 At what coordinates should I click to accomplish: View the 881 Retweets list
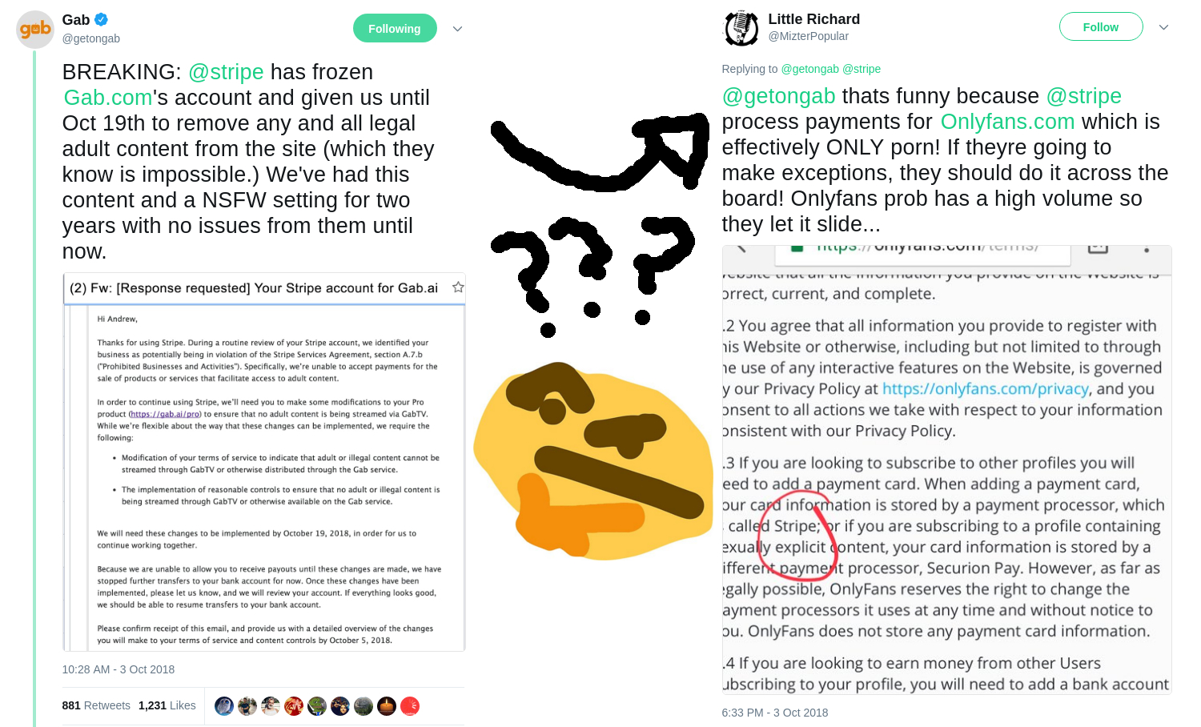pos(96,705)
